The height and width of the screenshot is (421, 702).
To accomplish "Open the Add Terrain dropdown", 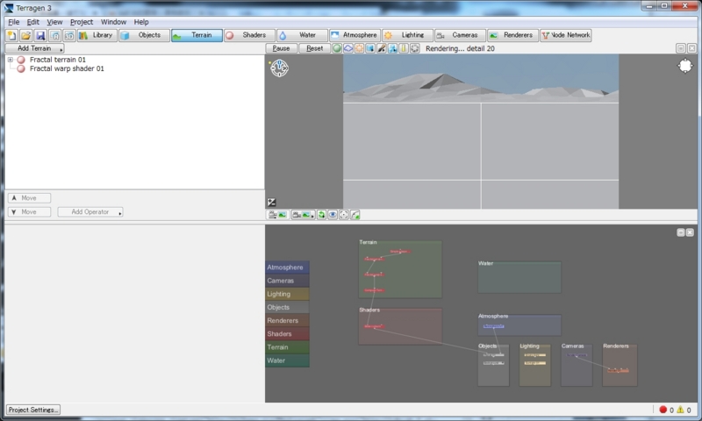I will [x=34, y=48].
